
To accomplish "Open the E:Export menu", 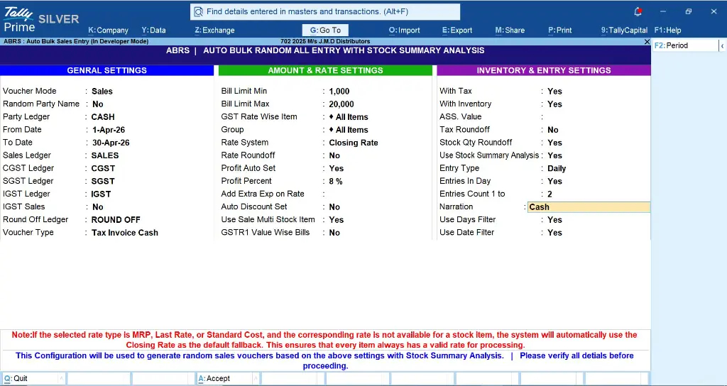I will [x=457, y=30].
